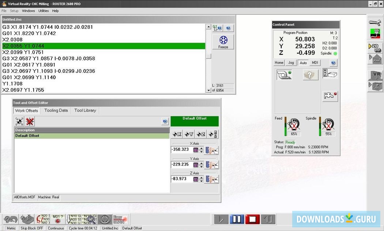Click the XYZ billet position icon

pyautogui.click(x=330, y=73)
